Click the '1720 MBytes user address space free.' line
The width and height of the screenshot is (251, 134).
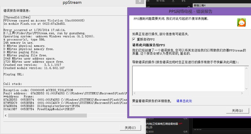click(x=34, y=62)
